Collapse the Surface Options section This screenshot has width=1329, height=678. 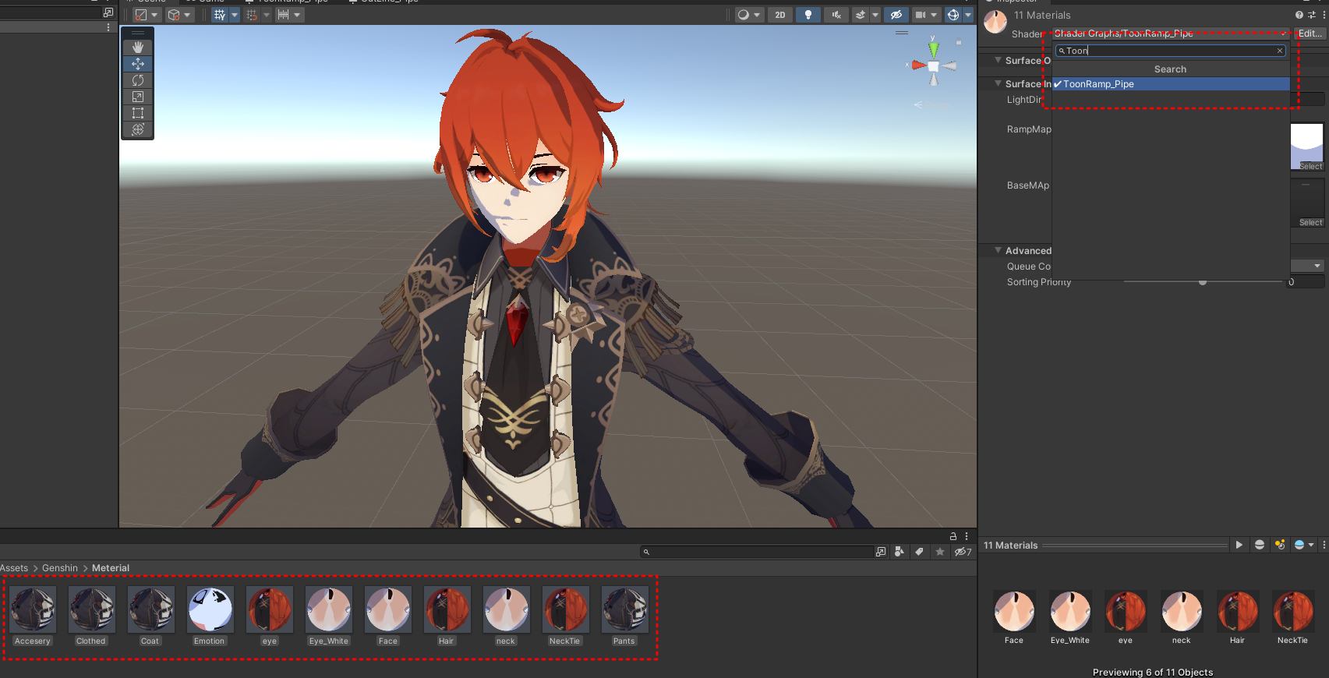coord(998,60)
